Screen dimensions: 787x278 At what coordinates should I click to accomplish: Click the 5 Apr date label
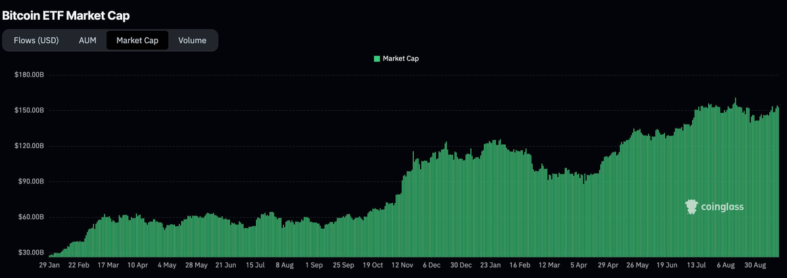(579, 266)
